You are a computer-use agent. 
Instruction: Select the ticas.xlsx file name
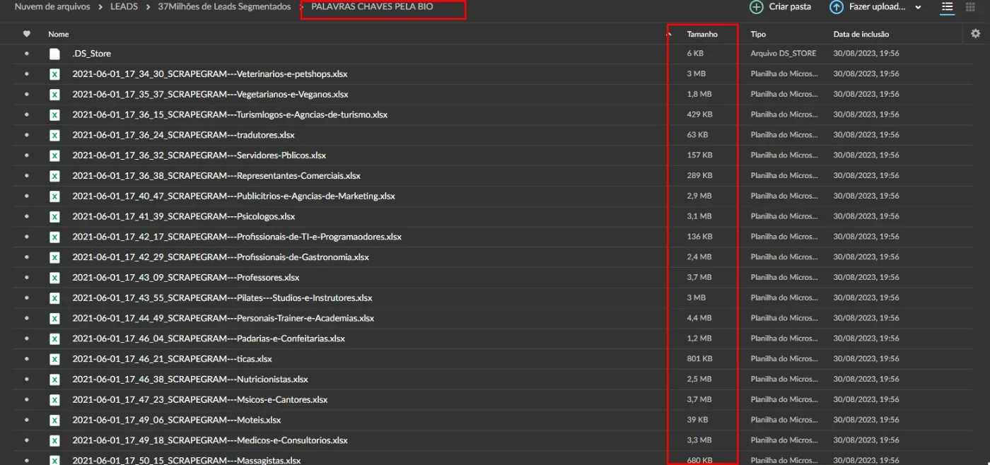pyautogui.click(x=172, y=359)
